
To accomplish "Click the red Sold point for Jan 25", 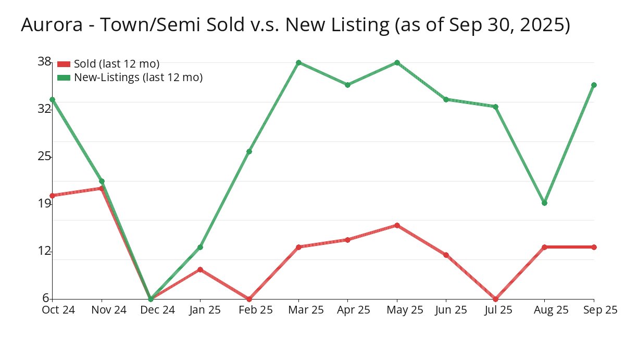I will click(200, 269).
